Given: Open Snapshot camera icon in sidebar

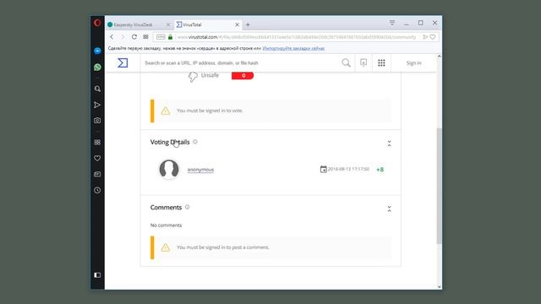Looking at the screenshot, I should coord(97,120).
